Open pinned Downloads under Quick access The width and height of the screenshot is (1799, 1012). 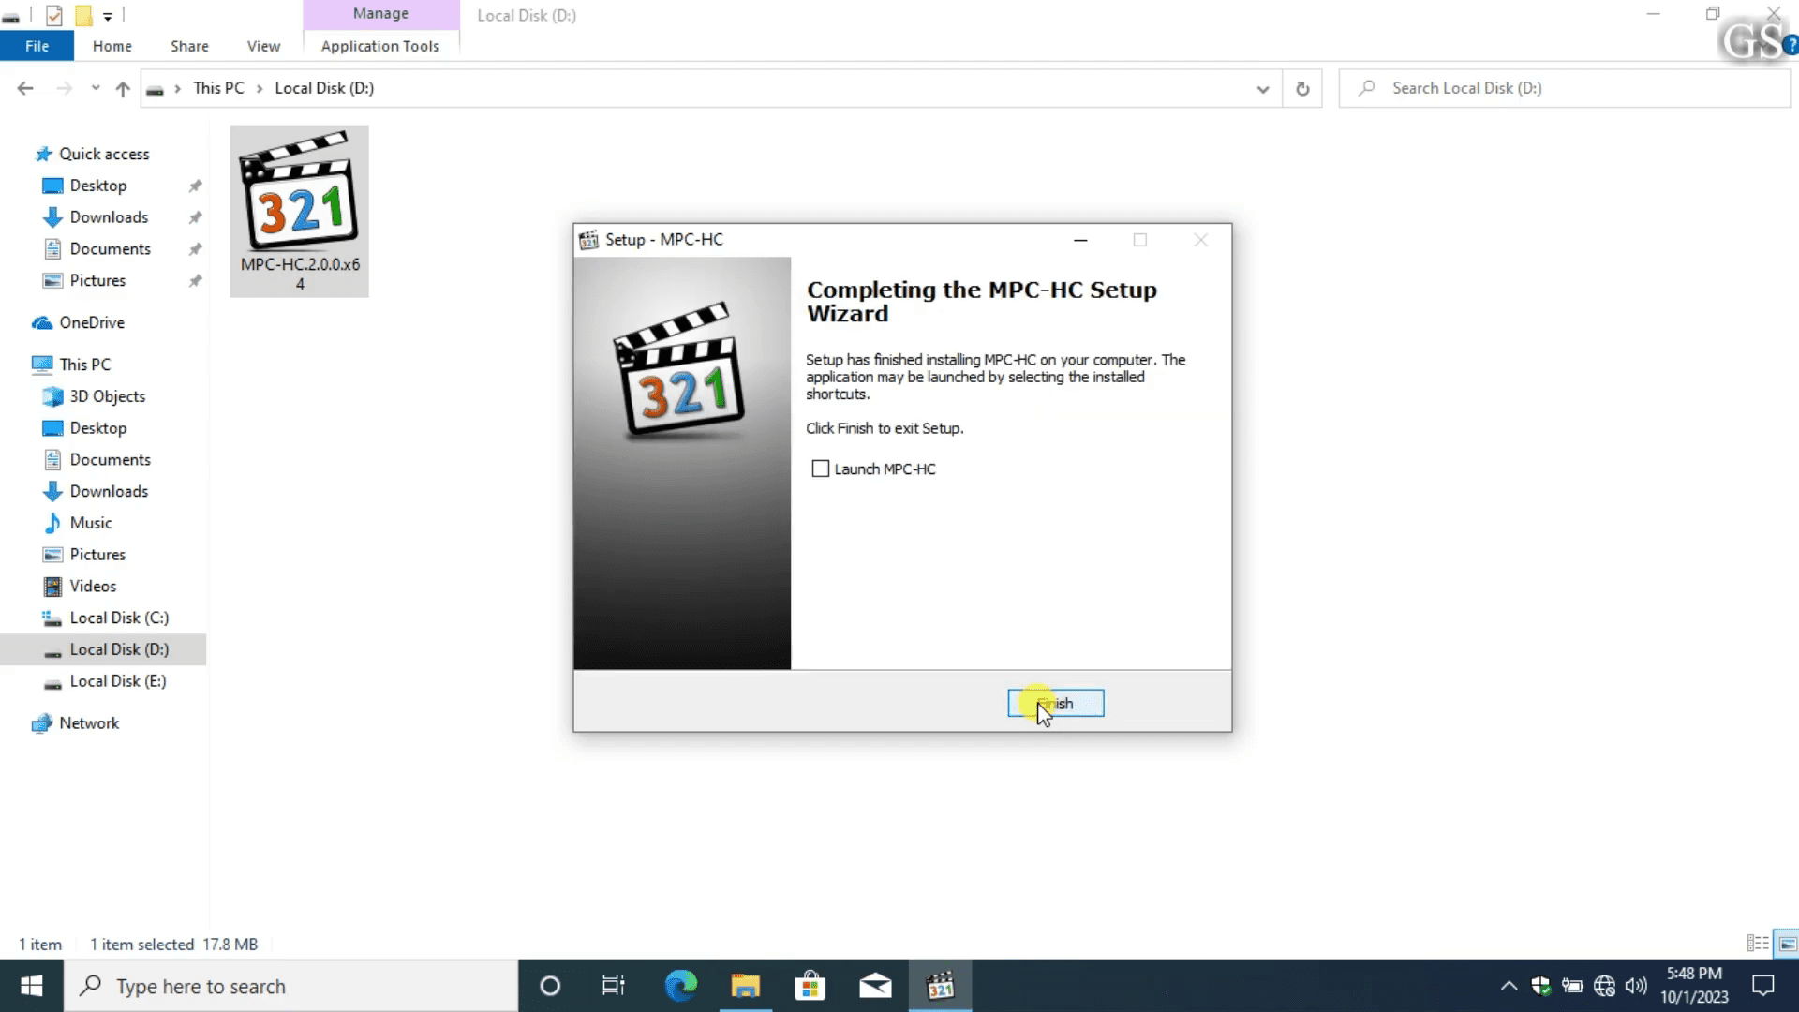point(109,217)
